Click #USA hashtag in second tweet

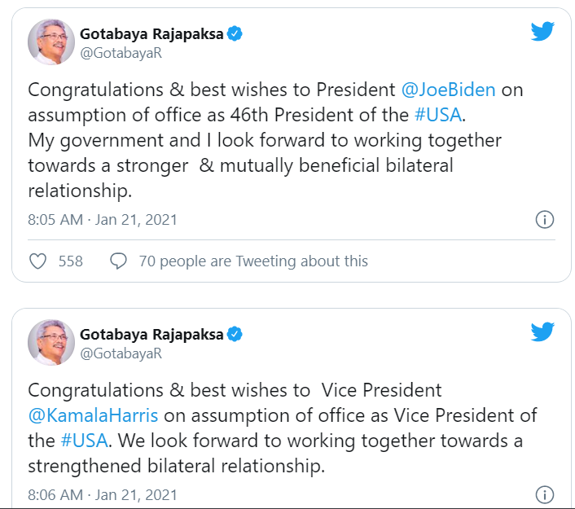[81, 441]
